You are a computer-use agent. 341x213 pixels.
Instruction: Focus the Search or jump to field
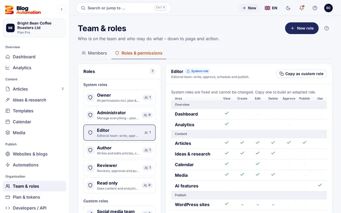point(124,8)
